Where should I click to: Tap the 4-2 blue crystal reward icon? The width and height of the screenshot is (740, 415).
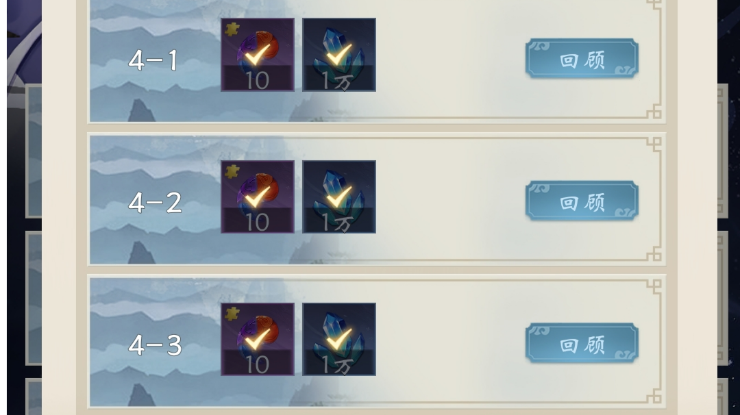[x=339, y=197]
